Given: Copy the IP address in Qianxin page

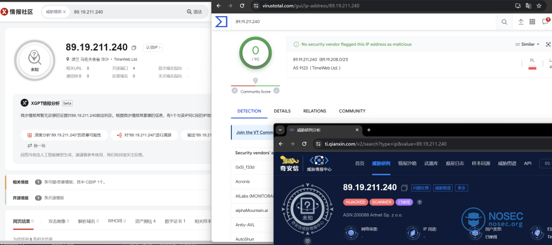Looking at the screenshot, I should 404,188.
